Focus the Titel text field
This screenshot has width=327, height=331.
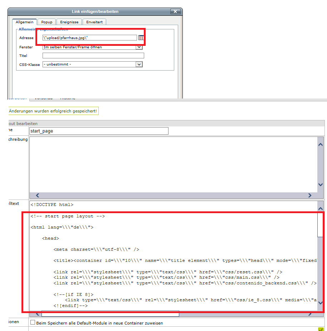click(93, 56)
